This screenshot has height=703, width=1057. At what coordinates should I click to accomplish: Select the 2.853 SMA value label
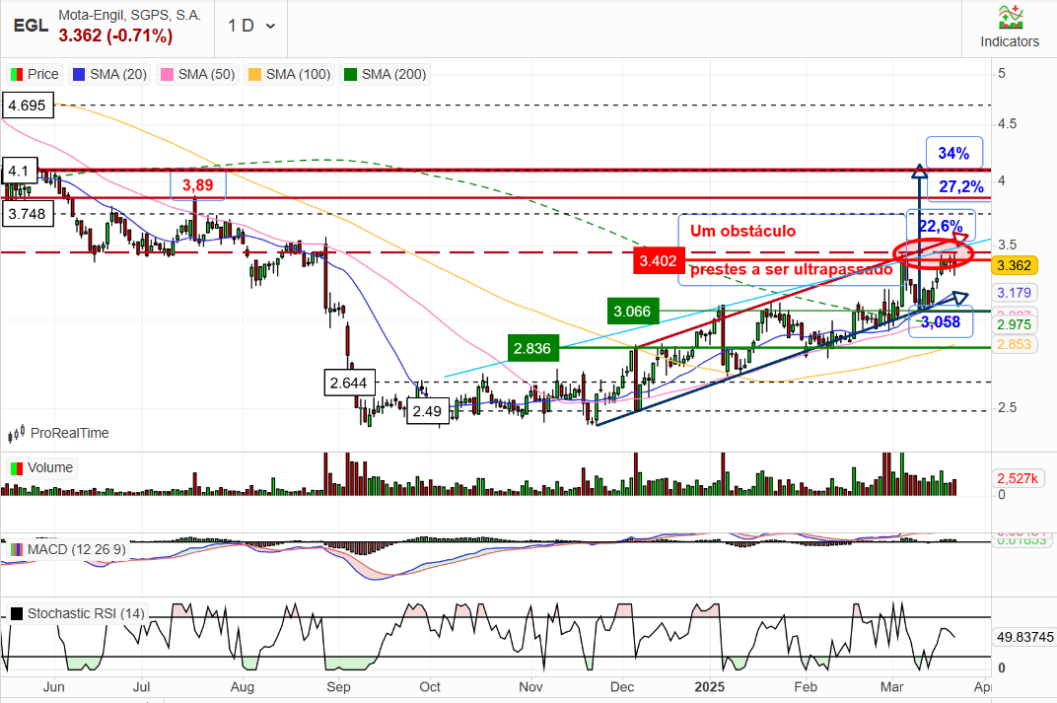click(1014, 344)
